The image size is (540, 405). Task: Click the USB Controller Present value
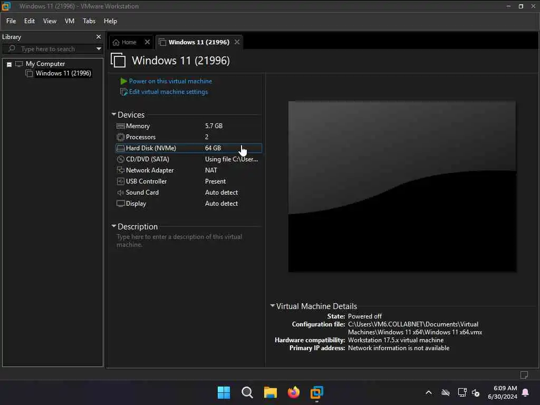click(215, 181)
